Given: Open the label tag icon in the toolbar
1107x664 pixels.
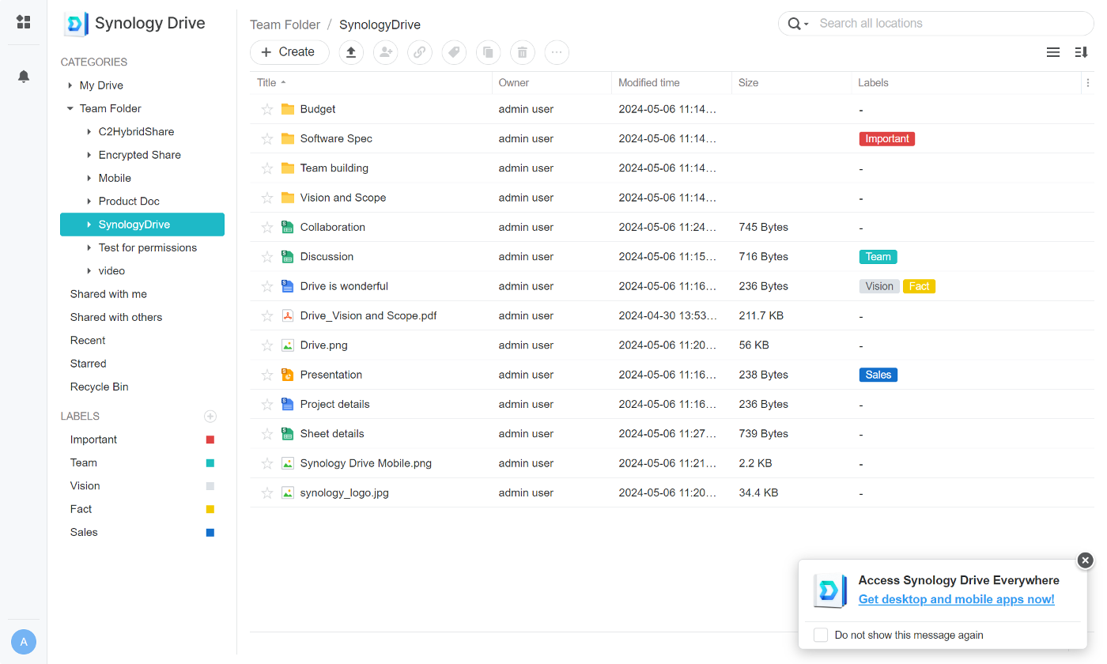Looking at the screenshot, I should (454, 52).
